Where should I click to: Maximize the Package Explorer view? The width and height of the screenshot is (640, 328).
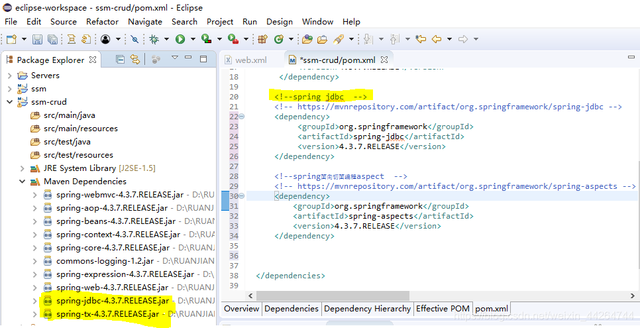click(x=203, y=59)
